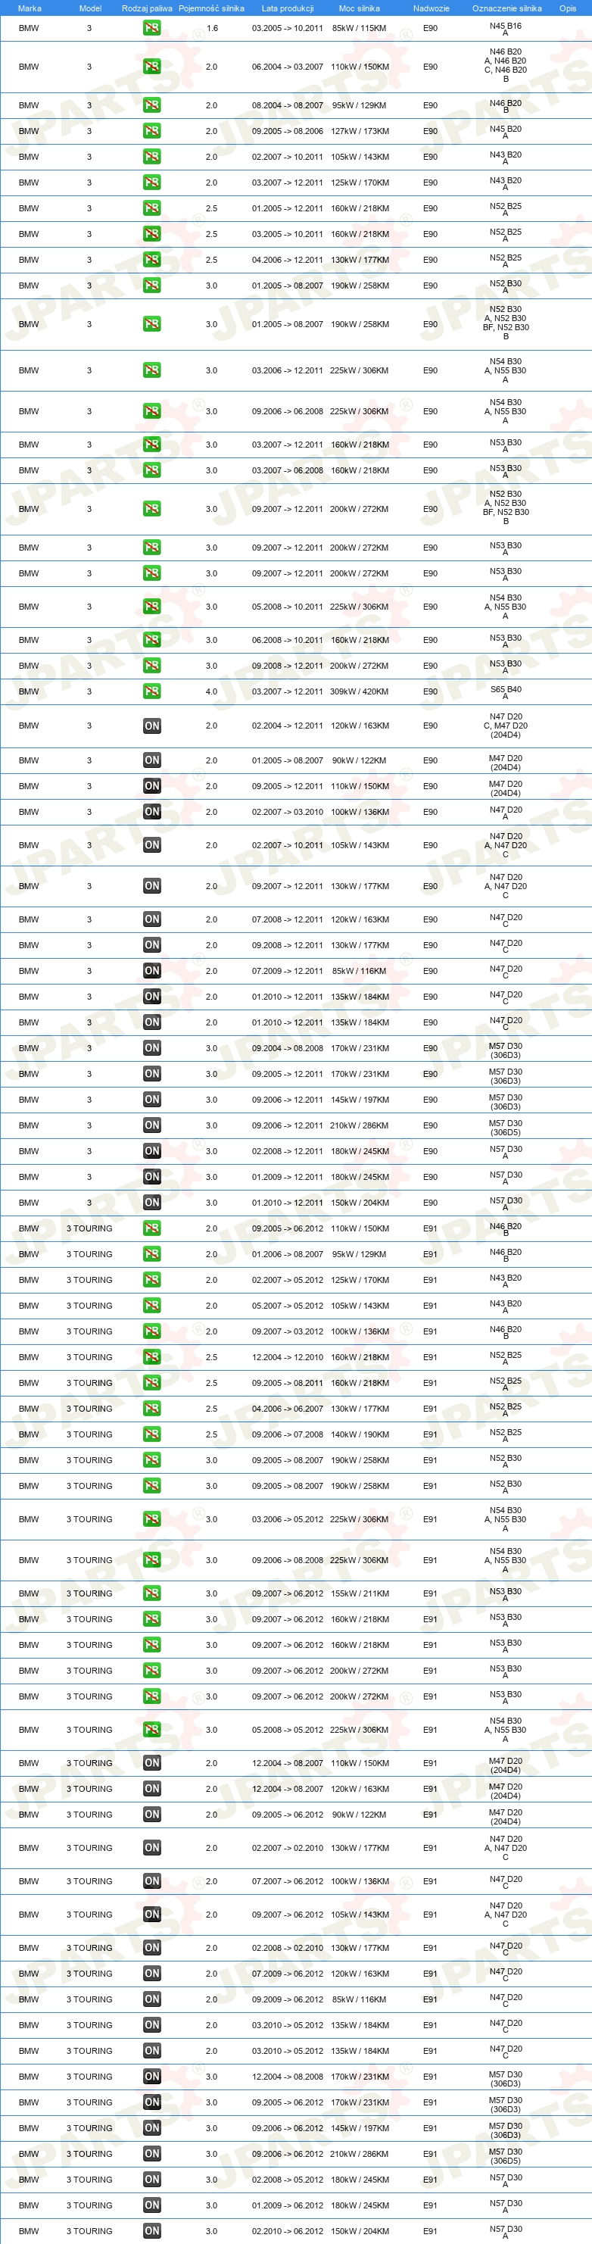
Task: Click PB icon in 2.5 03.2005 -> 10.2011 row
Action: pyautogui.click(x=151, y=233)
